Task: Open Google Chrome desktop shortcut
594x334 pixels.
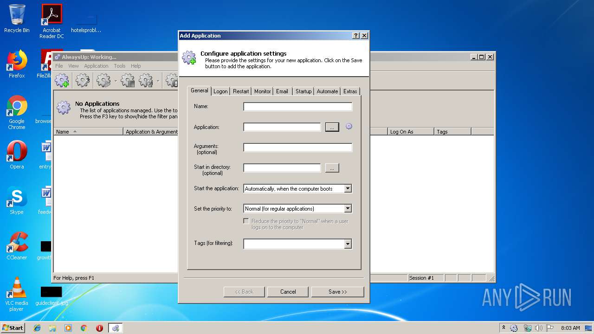Action: (x=17, y=112)
